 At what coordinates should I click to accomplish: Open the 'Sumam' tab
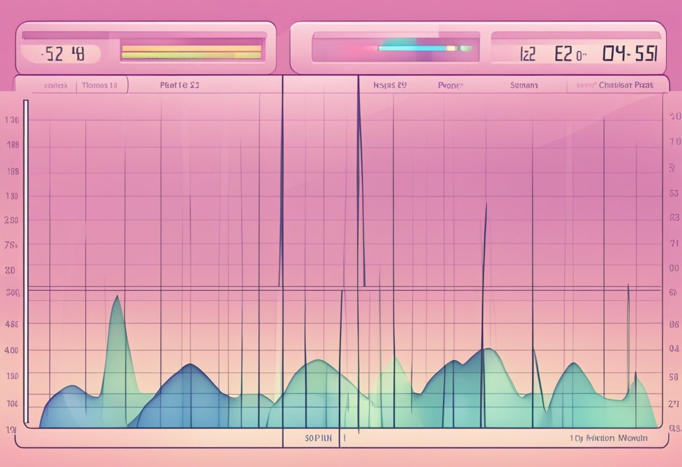point(523,86)
